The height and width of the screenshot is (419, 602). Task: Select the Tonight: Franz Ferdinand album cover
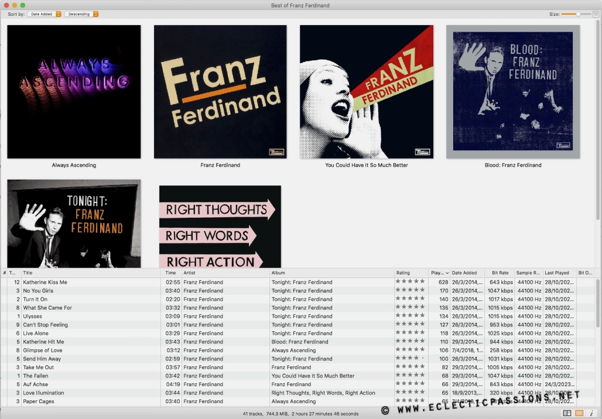click(x=74, y=224)
